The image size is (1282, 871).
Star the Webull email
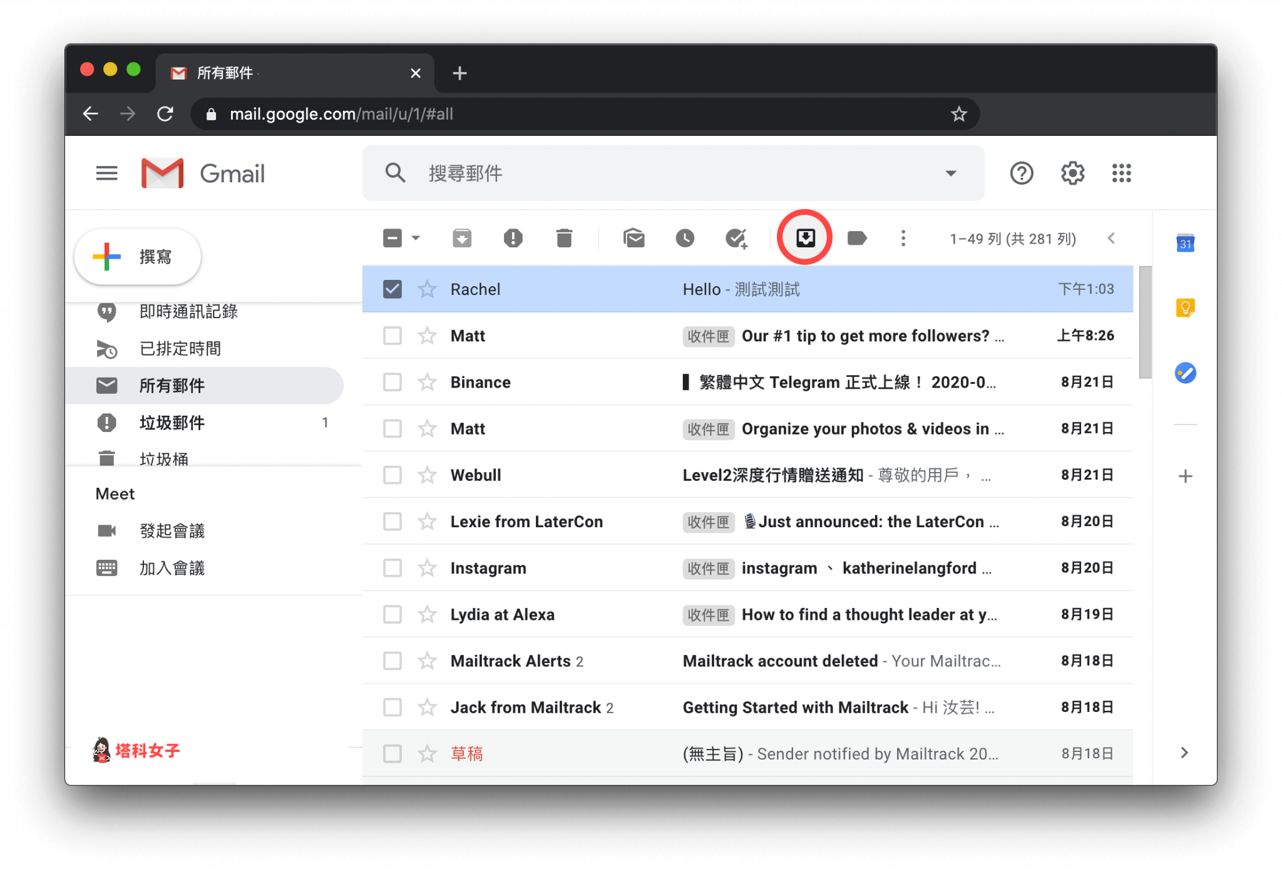(x=427, y=475)
